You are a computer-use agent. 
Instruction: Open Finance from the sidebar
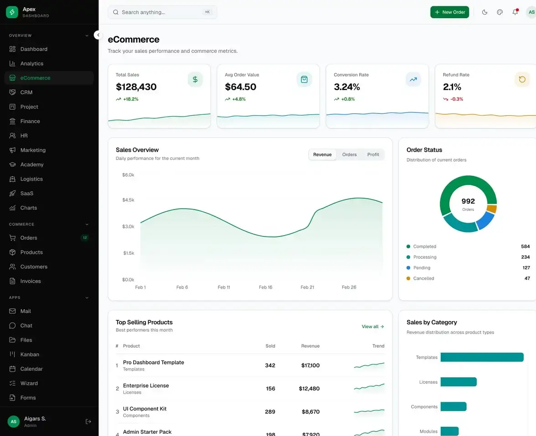pos(49,121)
